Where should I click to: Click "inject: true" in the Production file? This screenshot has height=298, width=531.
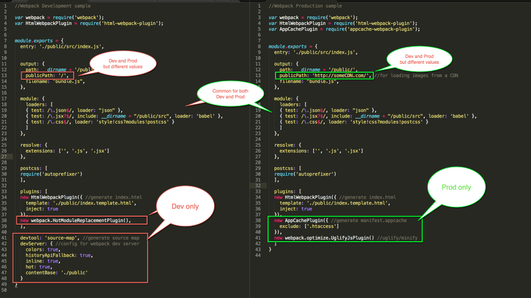296,209
